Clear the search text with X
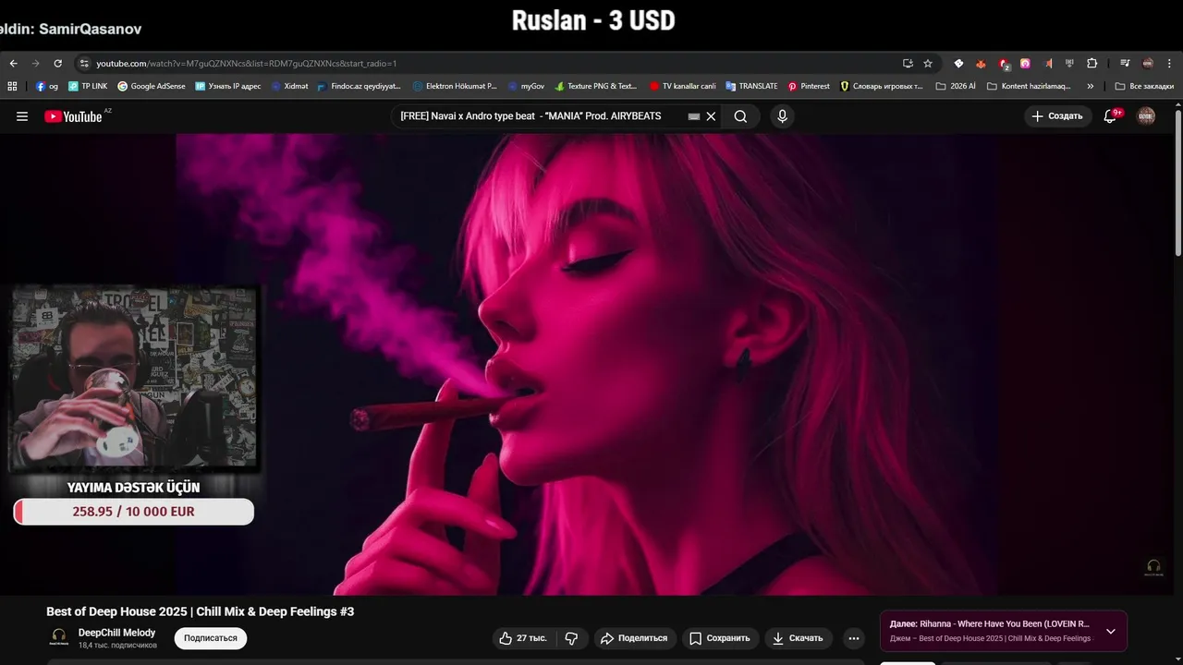The width and height of the screenshot is (1183, 665). pos(711,116)
